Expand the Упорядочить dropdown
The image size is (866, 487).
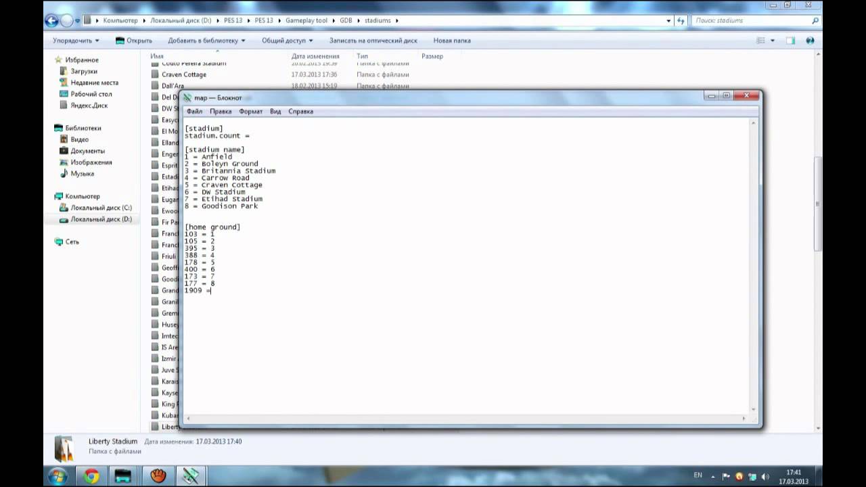click(x=76, y=41)
